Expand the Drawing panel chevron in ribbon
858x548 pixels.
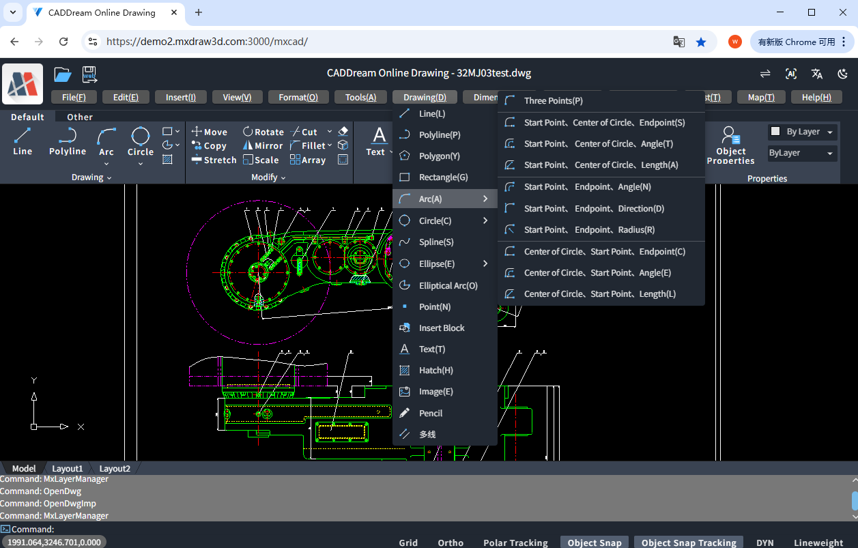pos(109,178)
